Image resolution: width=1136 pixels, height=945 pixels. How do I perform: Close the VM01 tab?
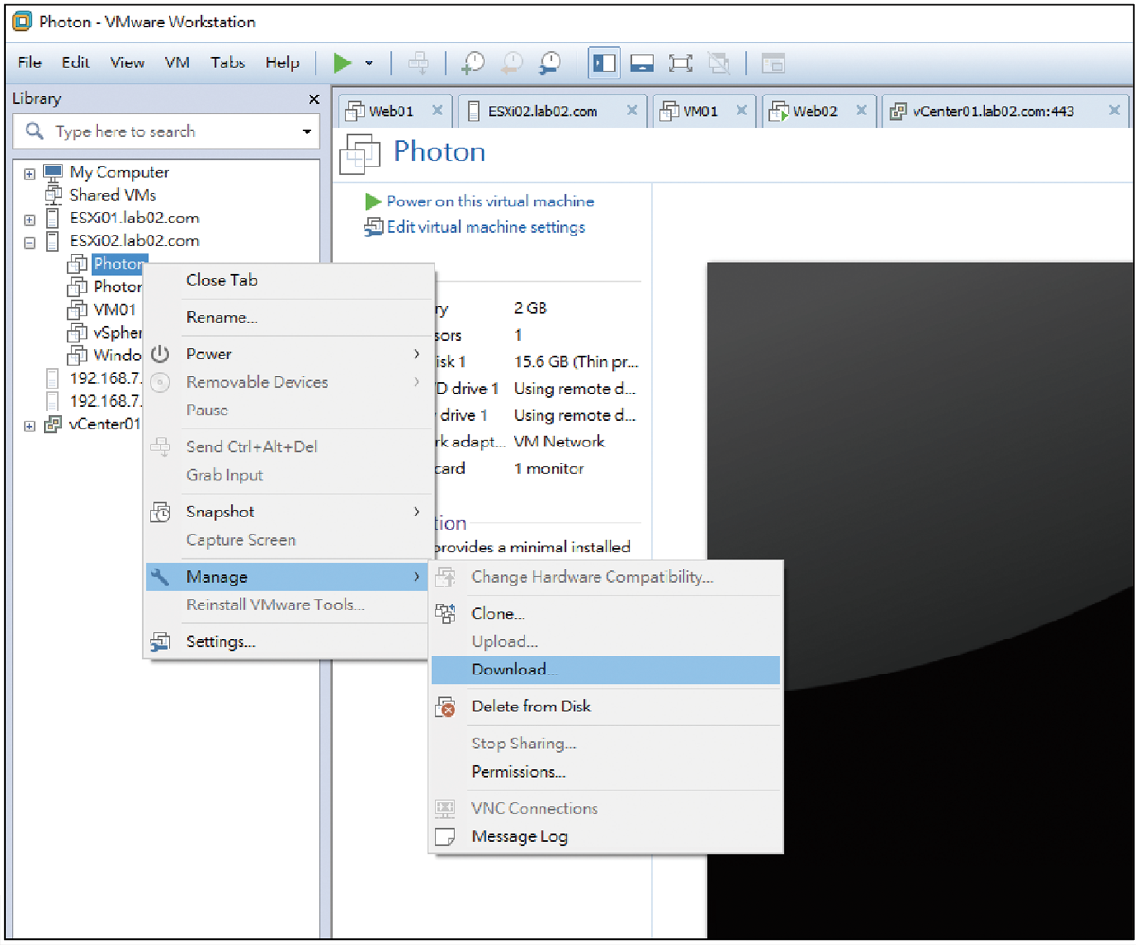[742, 111]
